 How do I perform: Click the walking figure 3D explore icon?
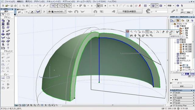tap(182, 6)
